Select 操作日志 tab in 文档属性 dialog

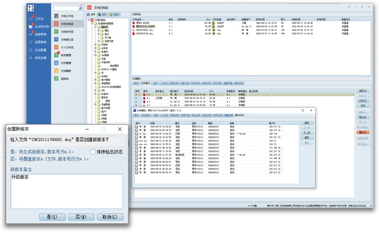239,115
